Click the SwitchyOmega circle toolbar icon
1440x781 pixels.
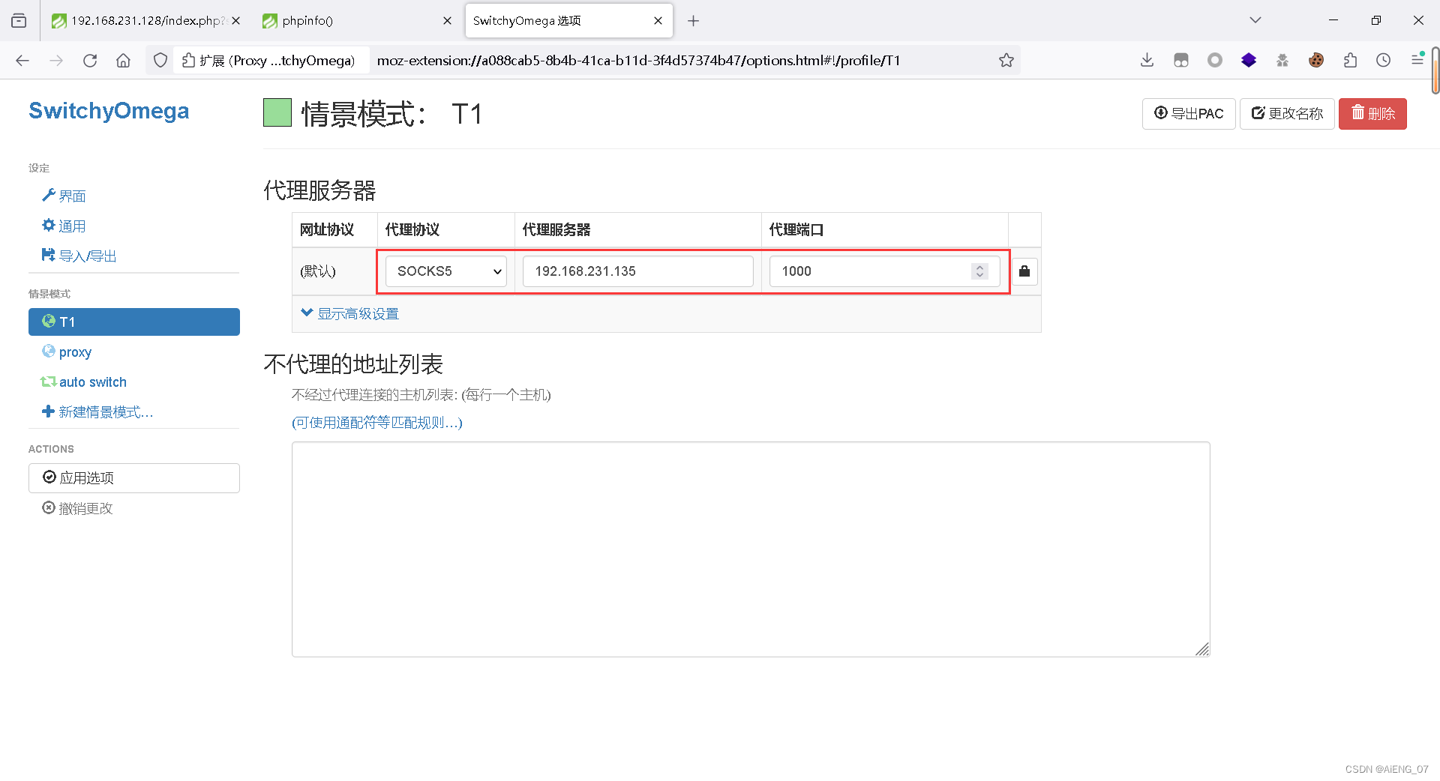pos(1215,61)
